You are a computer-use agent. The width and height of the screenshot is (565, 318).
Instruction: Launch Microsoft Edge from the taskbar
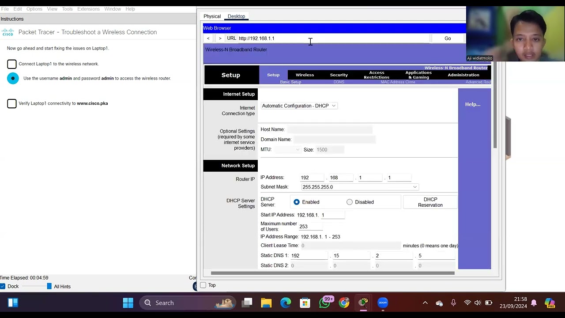click(x=286, y=303)
